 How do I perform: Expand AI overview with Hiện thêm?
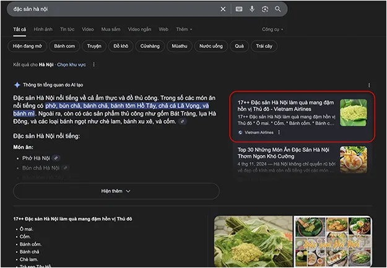[x=116, y=191]
